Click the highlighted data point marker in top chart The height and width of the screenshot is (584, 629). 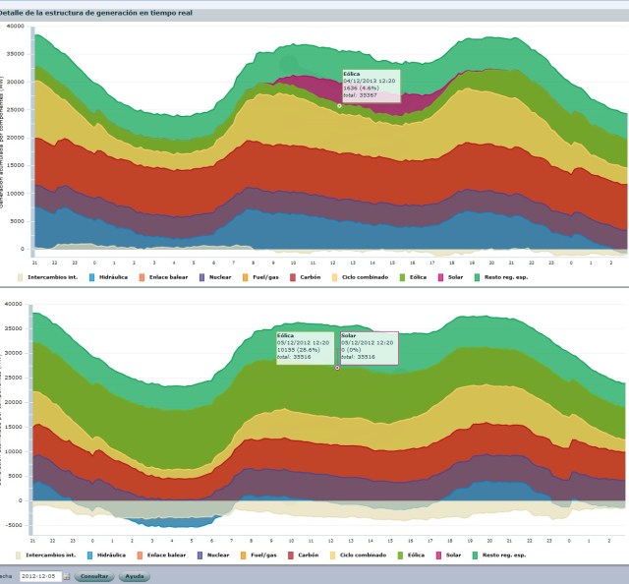(x=339, y=105)
